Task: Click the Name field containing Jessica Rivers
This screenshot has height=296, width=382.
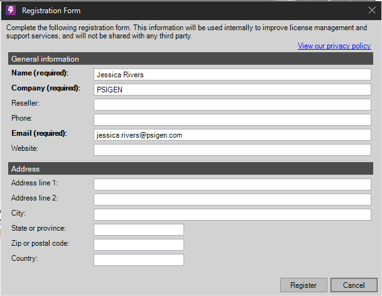Action: (232, 75)
